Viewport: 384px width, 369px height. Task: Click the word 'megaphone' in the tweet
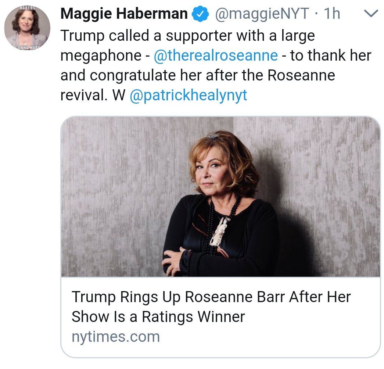[x=101, y=55]
